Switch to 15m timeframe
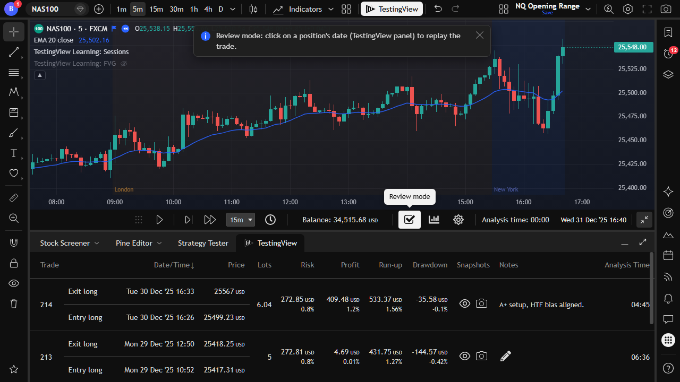This screenshot has width=680, height=382. coord(156,9)
